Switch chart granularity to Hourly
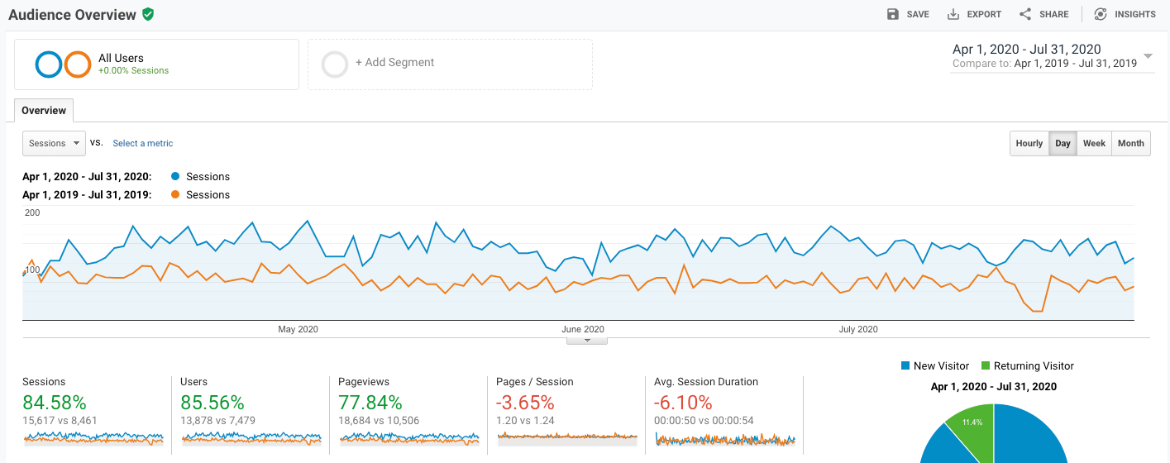This screenshot has height=463, width=1170. pos(1029,143)
